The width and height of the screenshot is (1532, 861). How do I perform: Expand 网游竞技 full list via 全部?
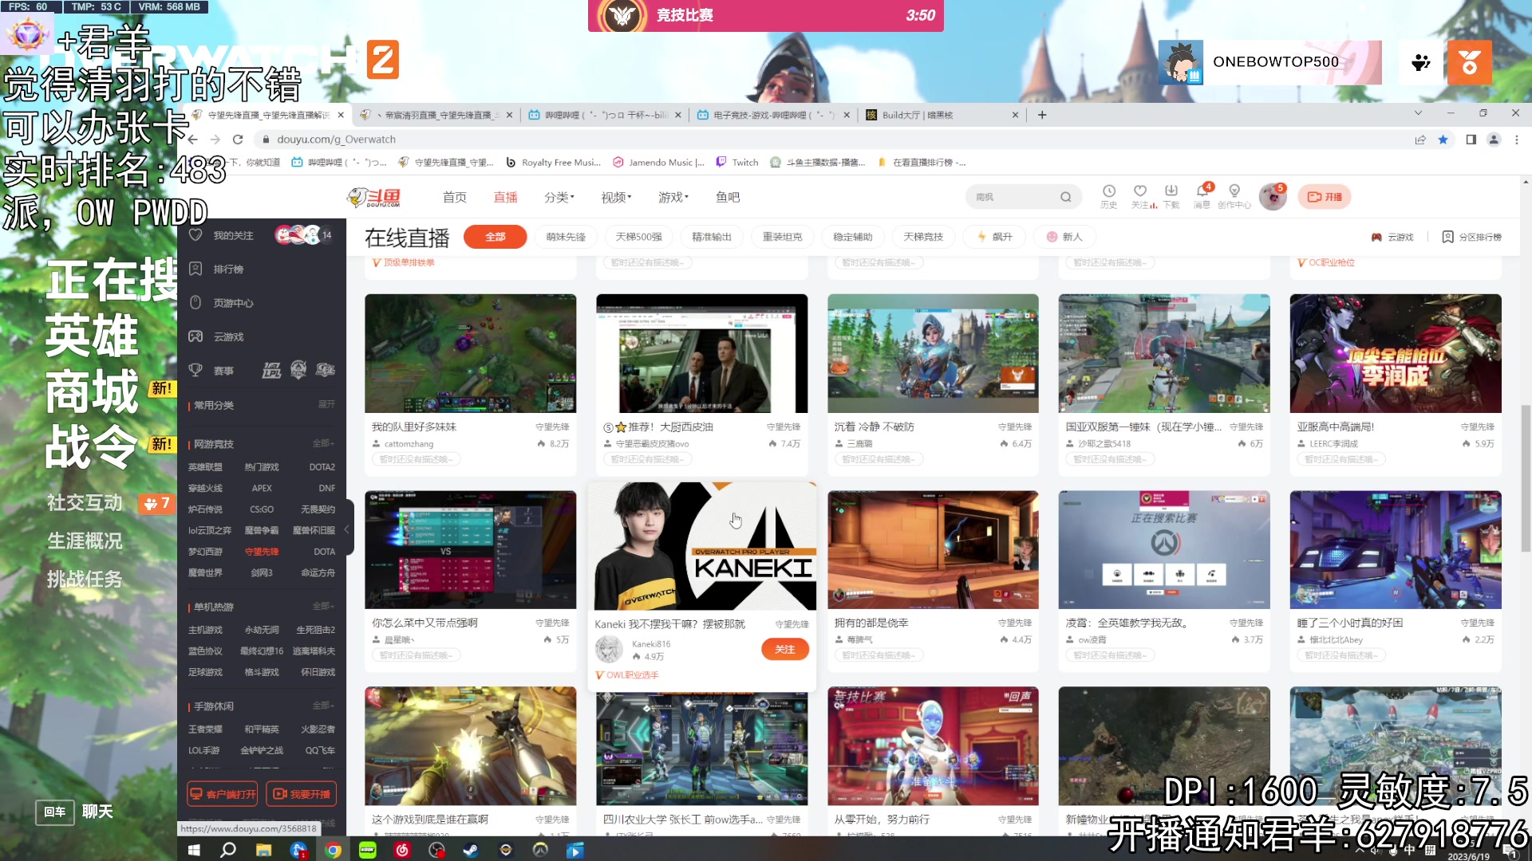point(323,442)
